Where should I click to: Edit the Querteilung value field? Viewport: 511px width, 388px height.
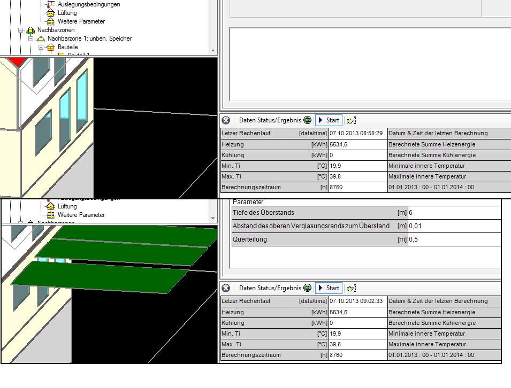454,239
